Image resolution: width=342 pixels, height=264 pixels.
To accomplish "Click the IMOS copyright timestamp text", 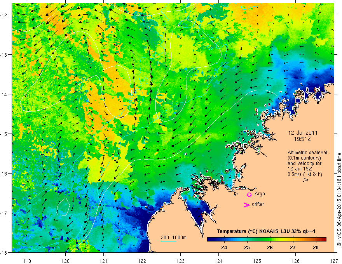I will coord(339,199).
